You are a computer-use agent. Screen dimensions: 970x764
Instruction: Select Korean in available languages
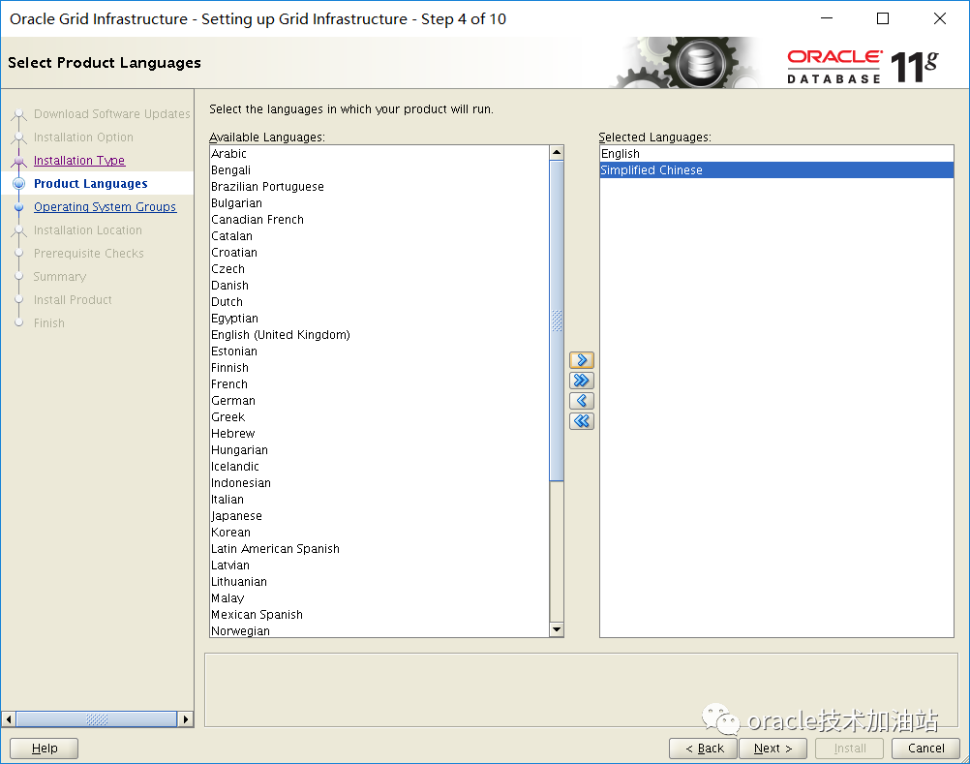click(379, 532)
